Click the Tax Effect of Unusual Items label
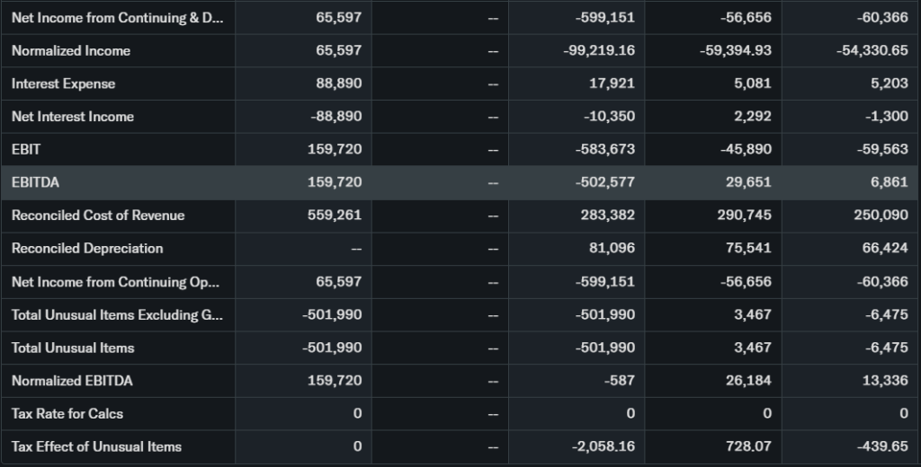 pyautogui.click(x=96, y=447)
